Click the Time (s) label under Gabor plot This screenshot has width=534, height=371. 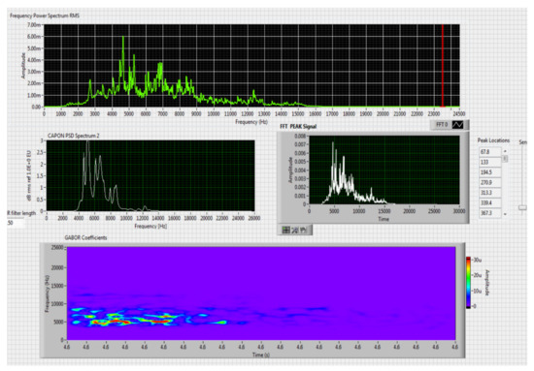(261, 355)
